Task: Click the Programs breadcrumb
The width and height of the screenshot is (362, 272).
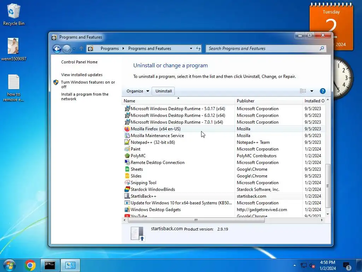Action: pyautogui.click(x=110, y=48)
